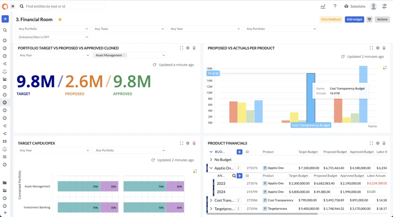
Task: Toggle the dashboard filter icon next to Add widget
Action: (369, 20)
